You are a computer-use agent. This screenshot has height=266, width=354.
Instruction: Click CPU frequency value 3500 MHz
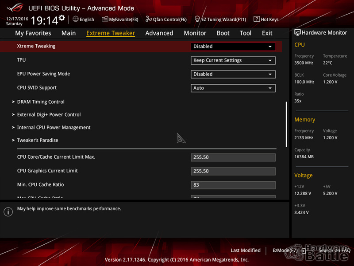coord(304,63)
